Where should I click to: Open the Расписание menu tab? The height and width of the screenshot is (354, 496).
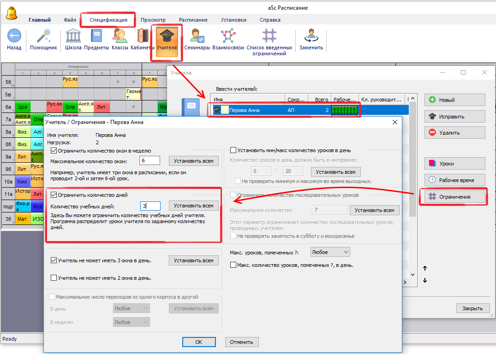pyautogui.click(x=193, y=20)
